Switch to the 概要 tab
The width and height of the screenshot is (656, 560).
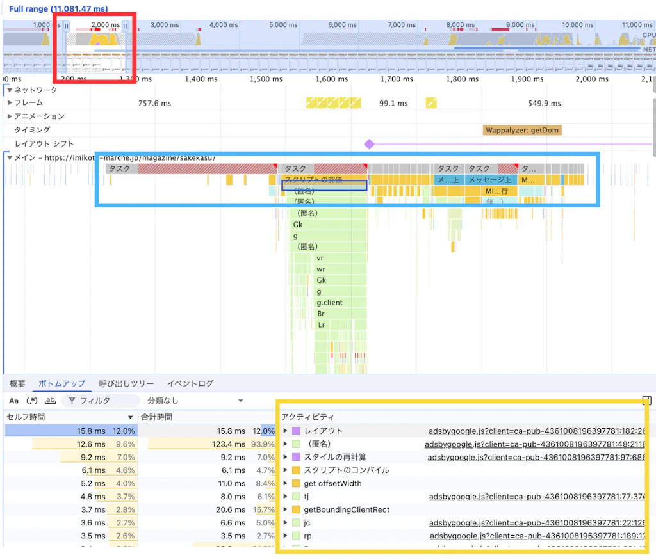pos(17,383)
